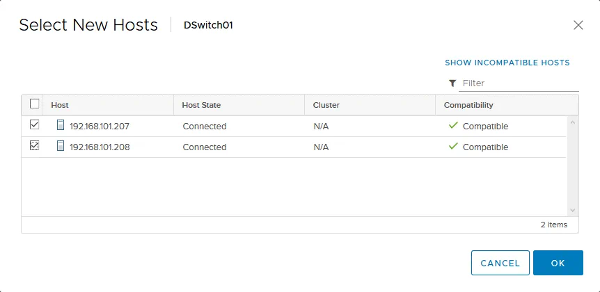Uncheck host 192.168.101.208 checkbox
Viewport: 600px width, 292px height.
[35, 146]
